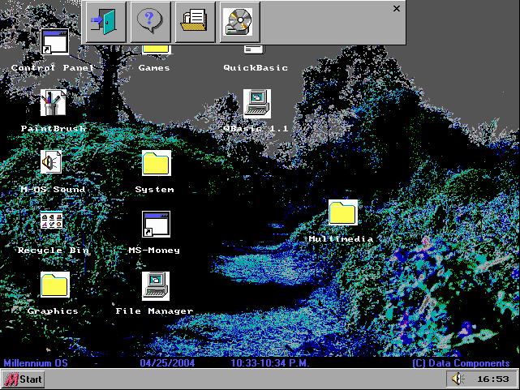This screenshot has width=520, height=390.
Task: Open the Start menu
Action: pyautogui.click(x=24, y=379)
